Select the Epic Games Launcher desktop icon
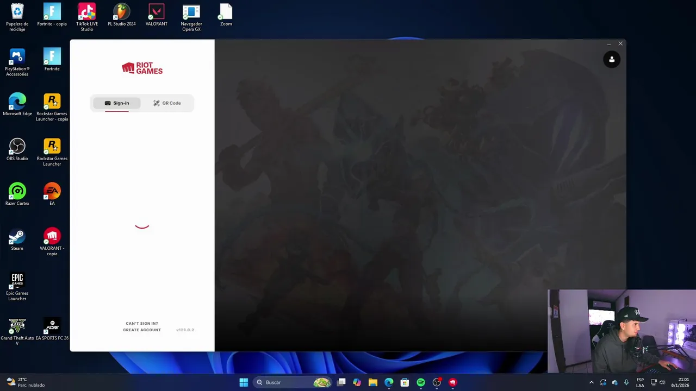696x391 pixels. [x=17, y=287]
